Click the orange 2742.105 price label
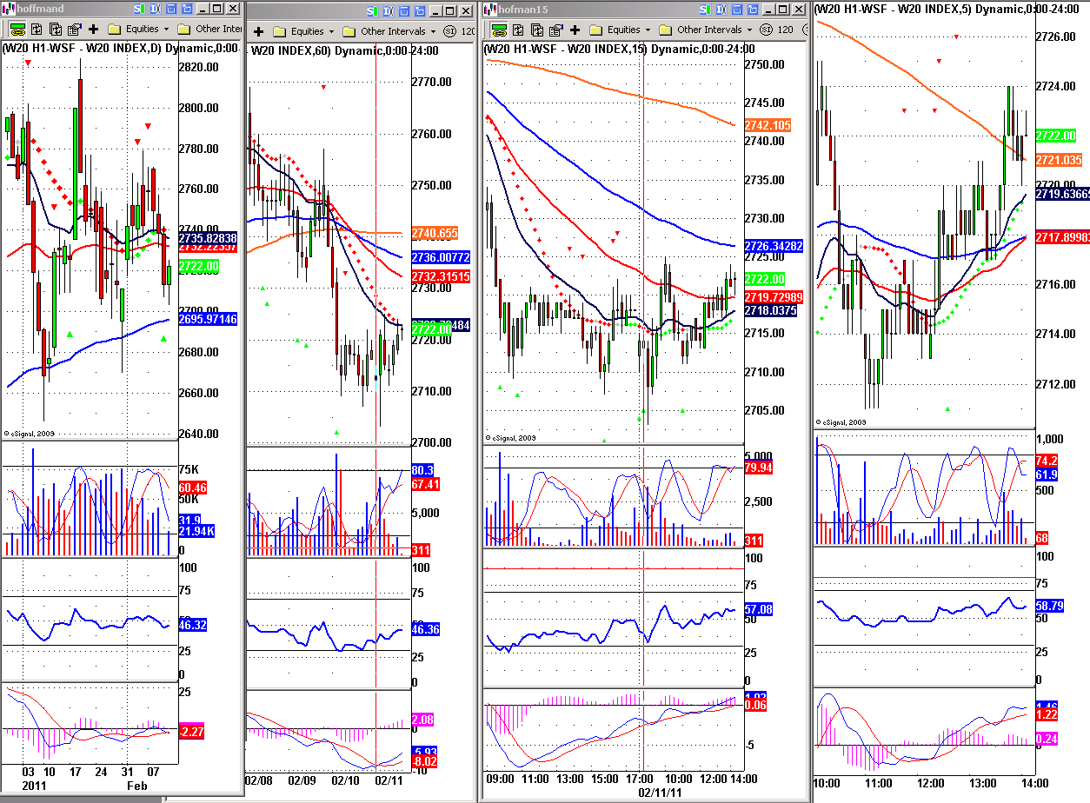 pyautogui.click(x=768, y=126)
